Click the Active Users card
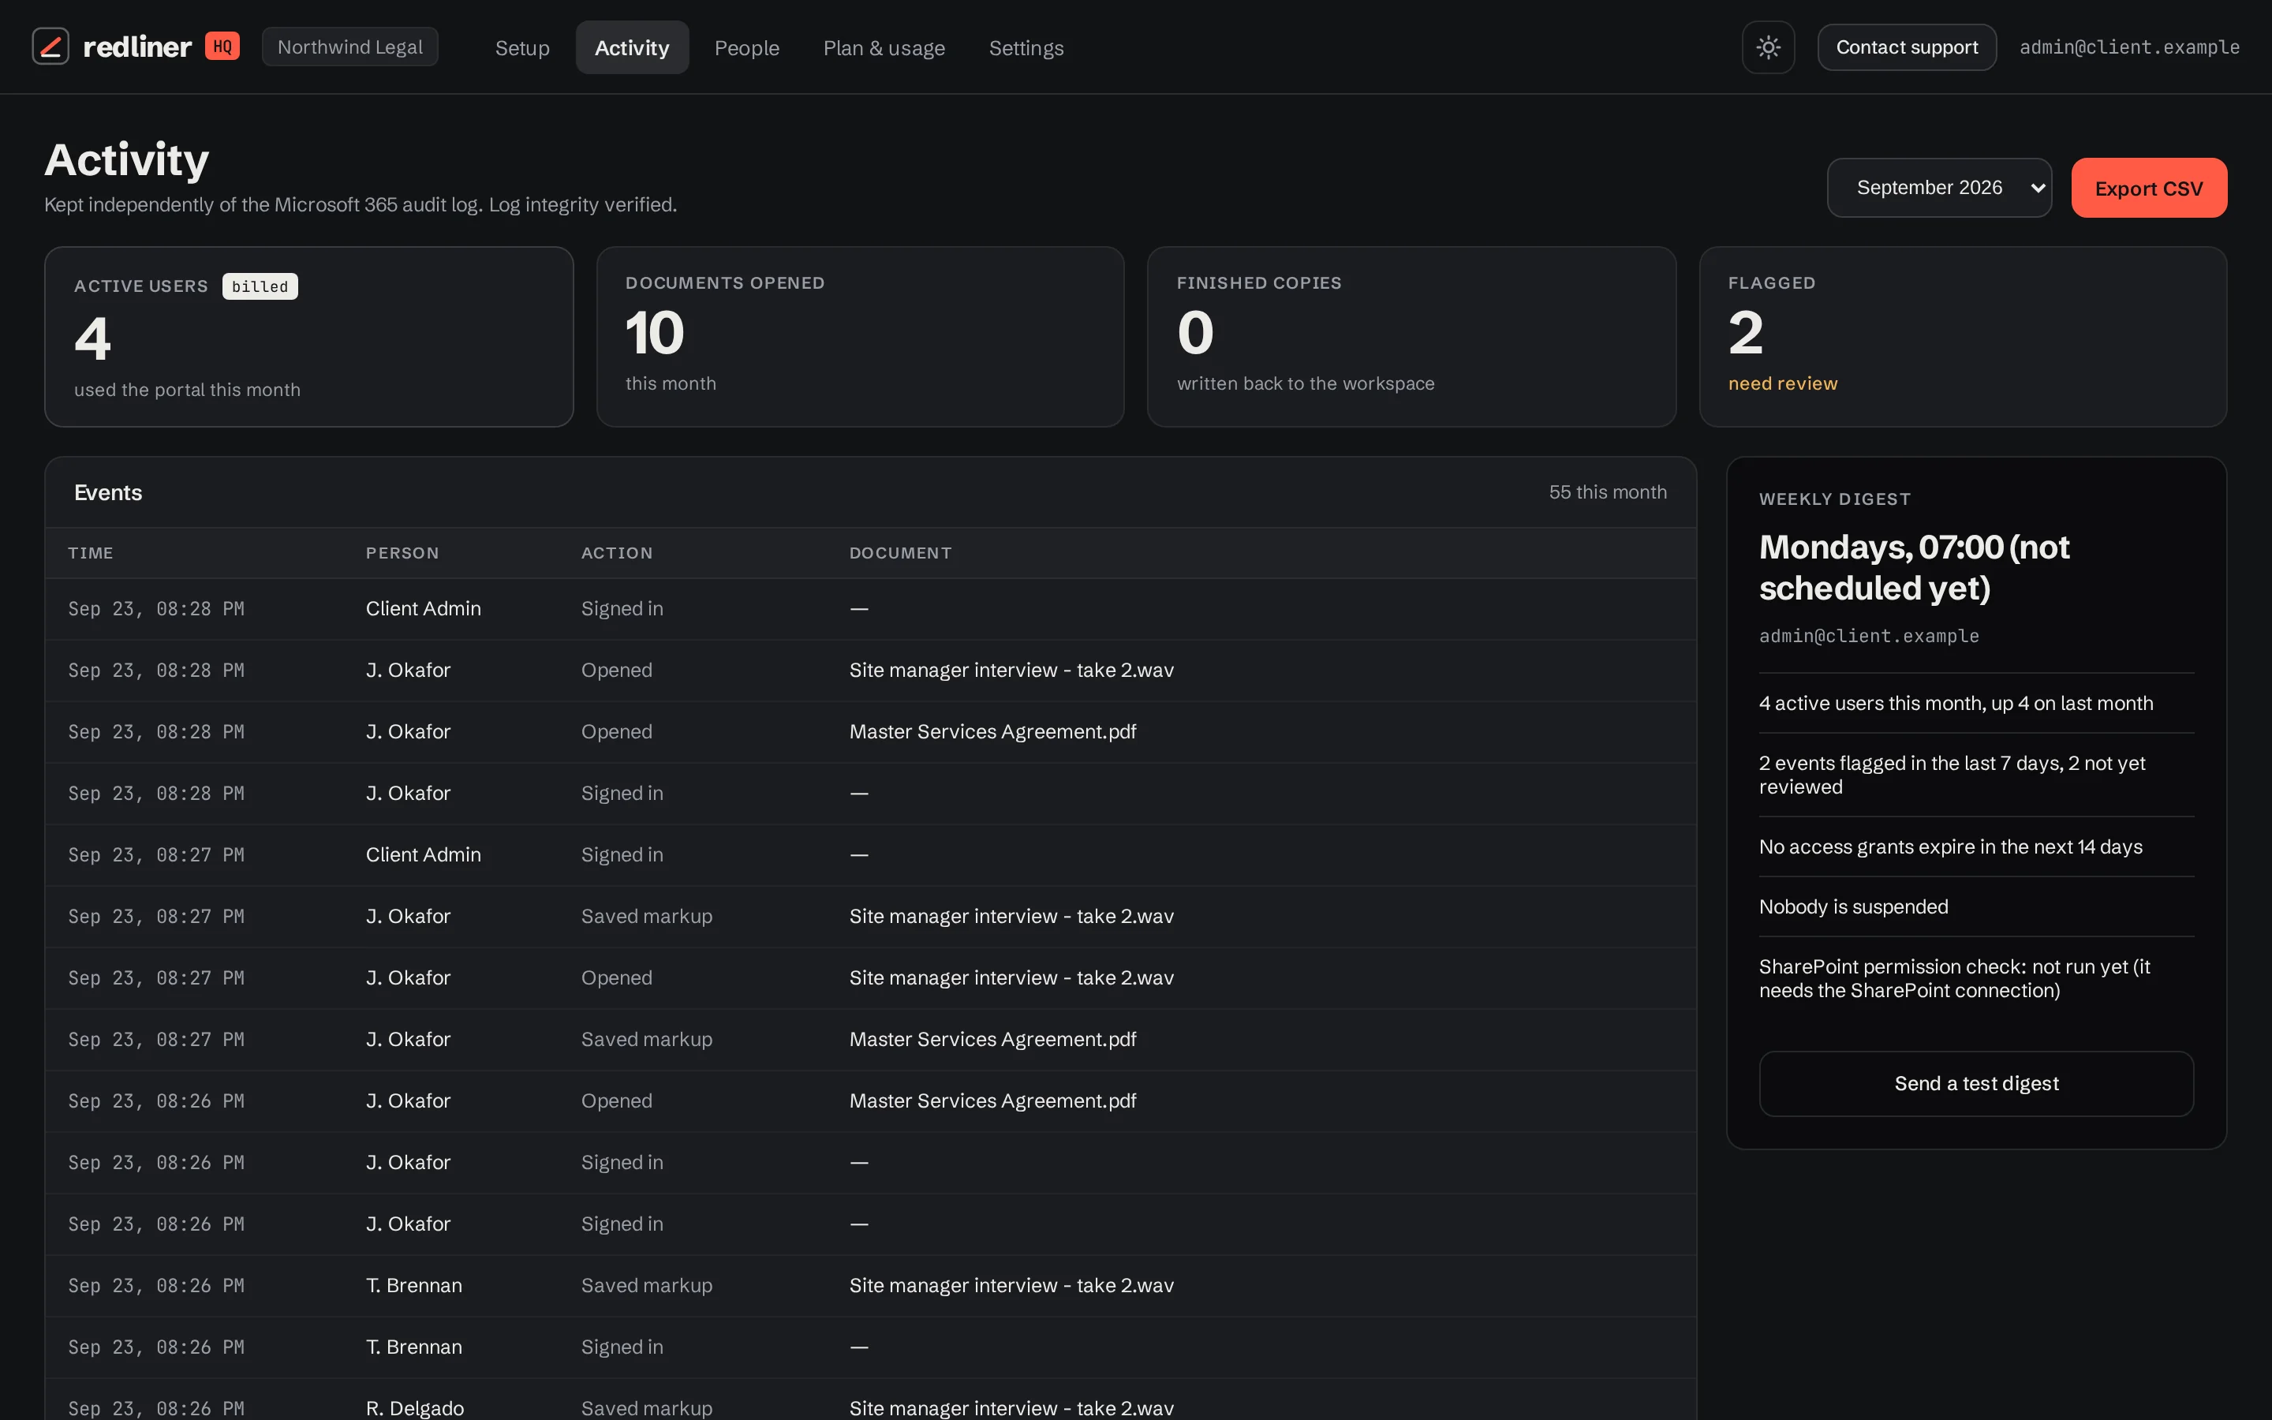This screenshot has width=2272, height=1420. [x=309, y=337]
